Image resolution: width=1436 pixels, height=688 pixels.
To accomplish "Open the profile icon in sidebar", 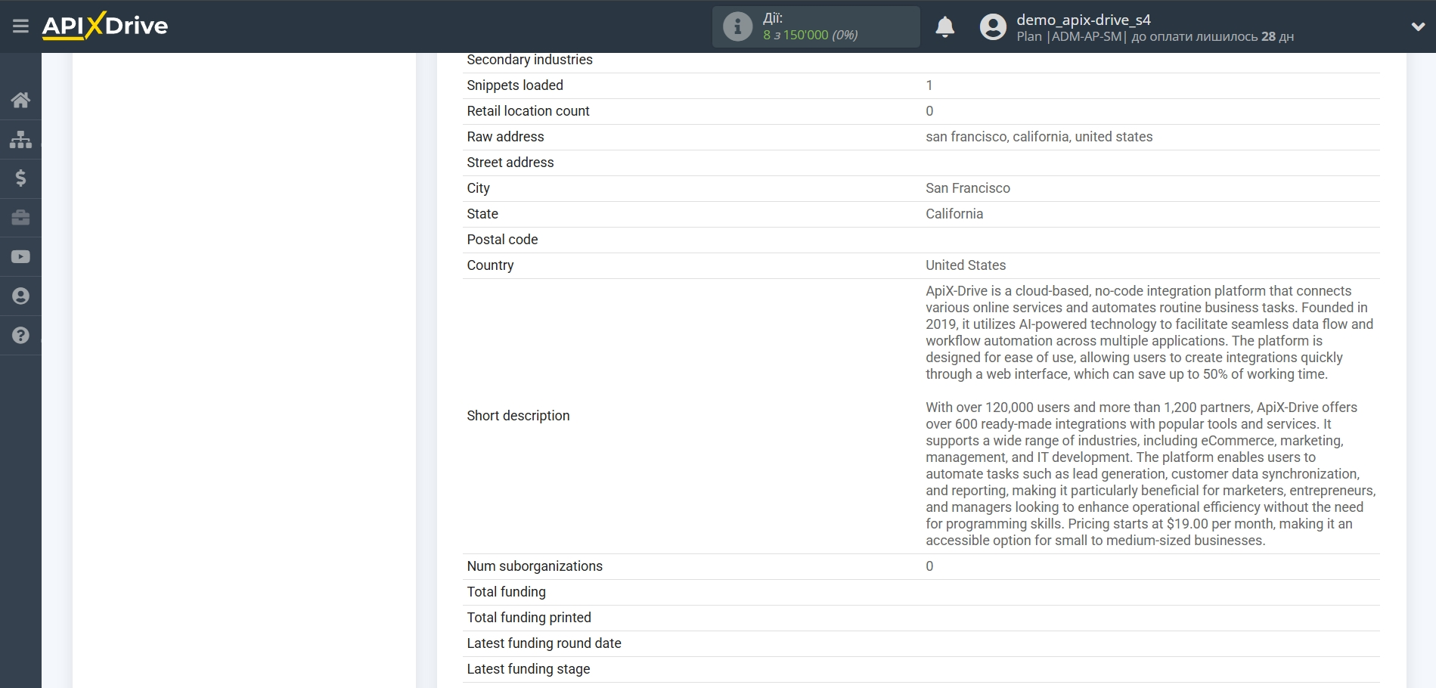I will tap(20, 296).
